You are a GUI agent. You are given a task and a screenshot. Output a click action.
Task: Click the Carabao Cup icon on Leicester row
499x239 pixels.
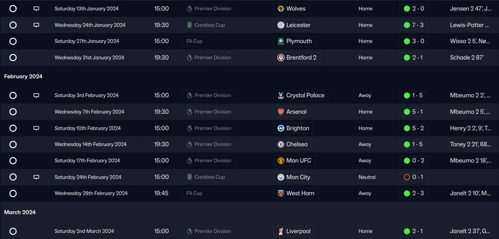[189, 25]
